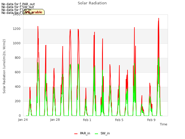Click the y-axis title Solar Radiation (umol/m2/s, W/m2)
Viewport: 185px width, 139px height.
pyautogui.click(x=4, y=66)
